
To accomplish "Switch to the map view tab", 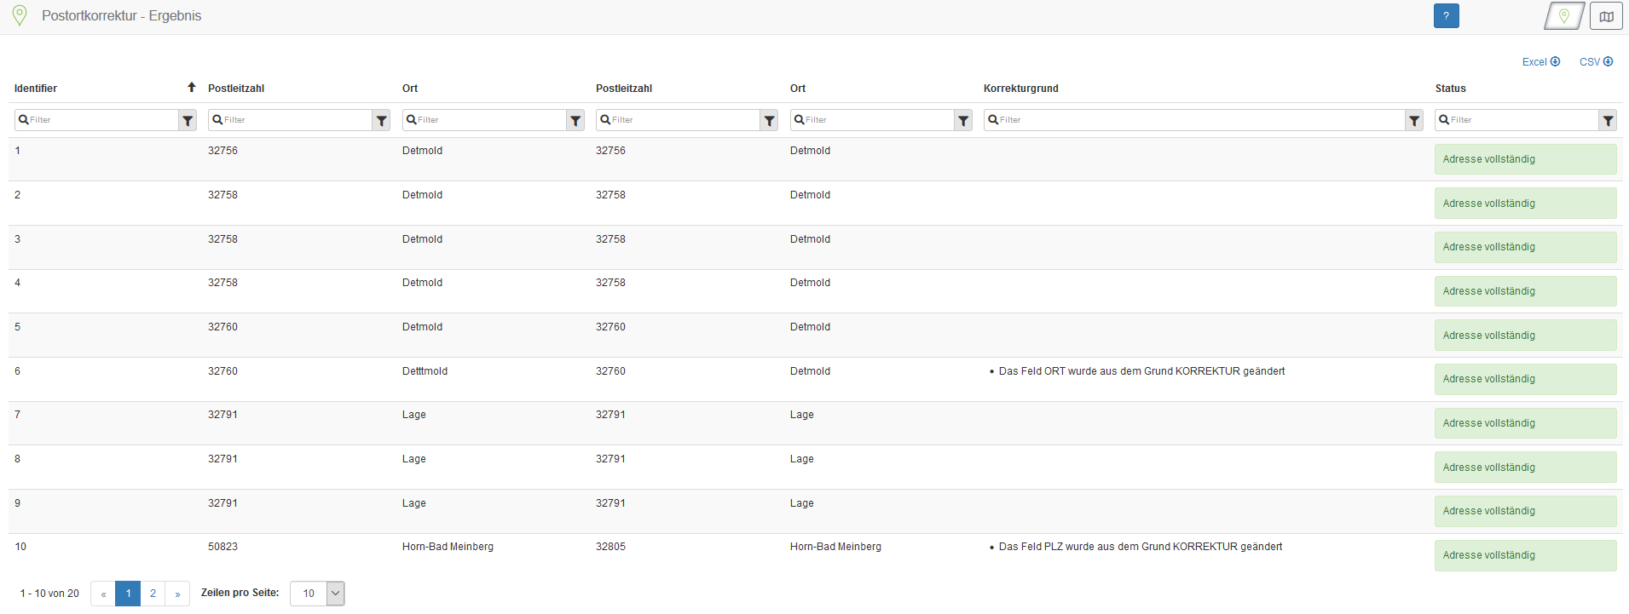I will point(1606,16).
